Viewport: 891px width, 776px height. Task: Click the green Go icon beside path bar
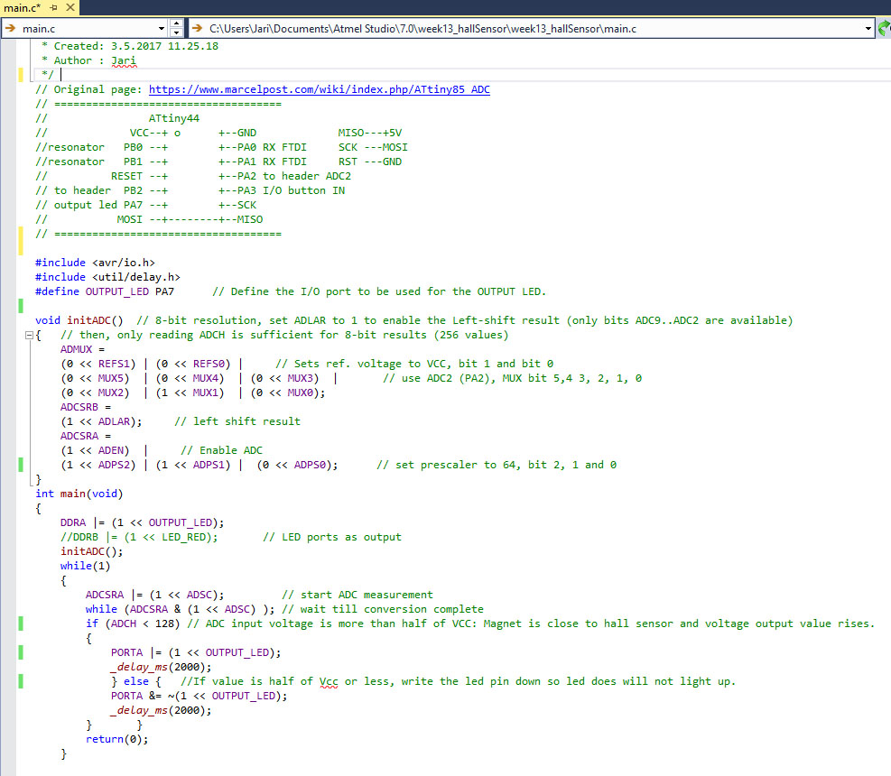tap(884, 28)
